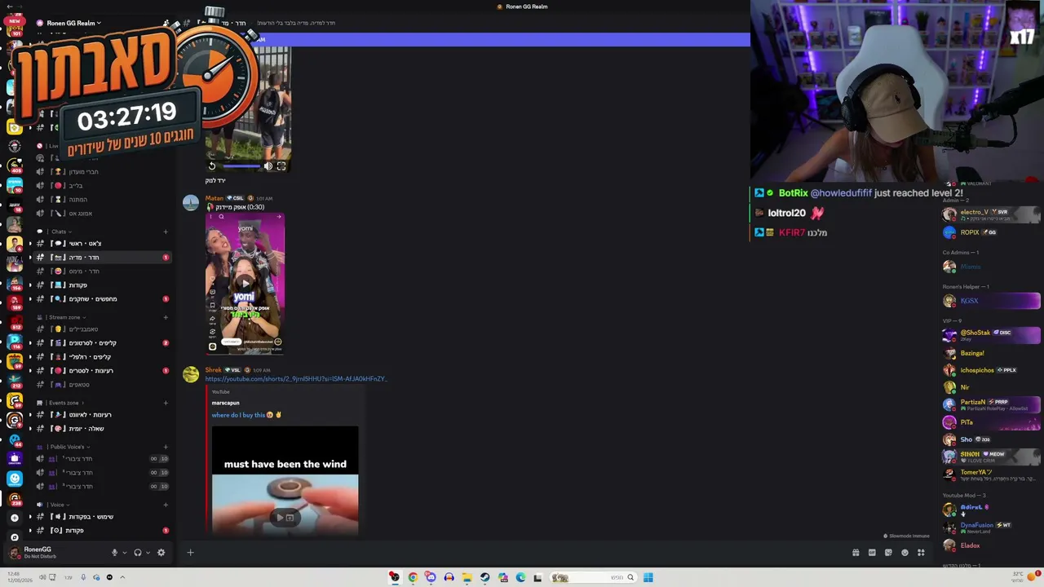Open headphone output options arrow
Screen dimensions: 1044x587
pos(148,553)
